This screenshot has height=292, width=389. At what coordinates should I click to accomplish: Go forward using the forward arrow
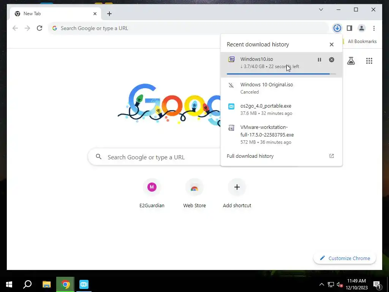[x=27, y=28]
